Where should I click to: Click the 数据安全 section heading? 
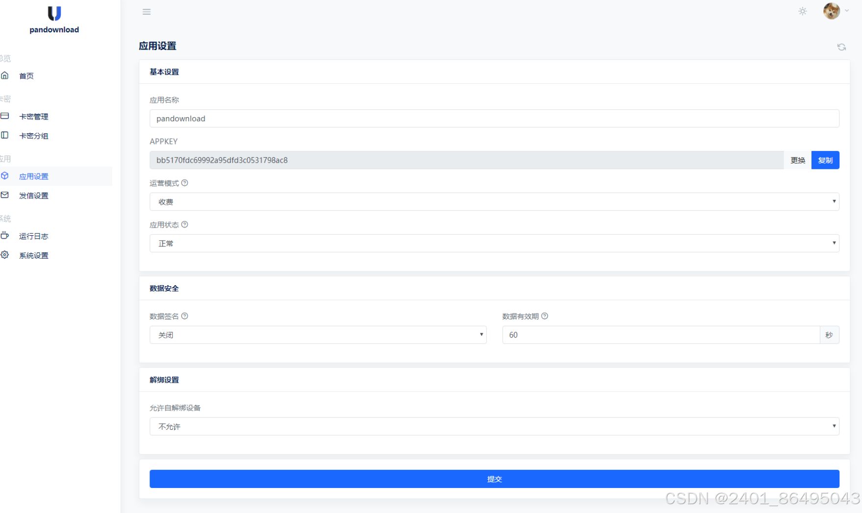164,289
